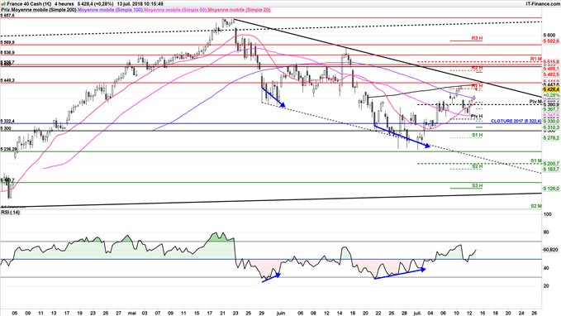Select the Piv H pivot marker

click(x=476, y=117)
